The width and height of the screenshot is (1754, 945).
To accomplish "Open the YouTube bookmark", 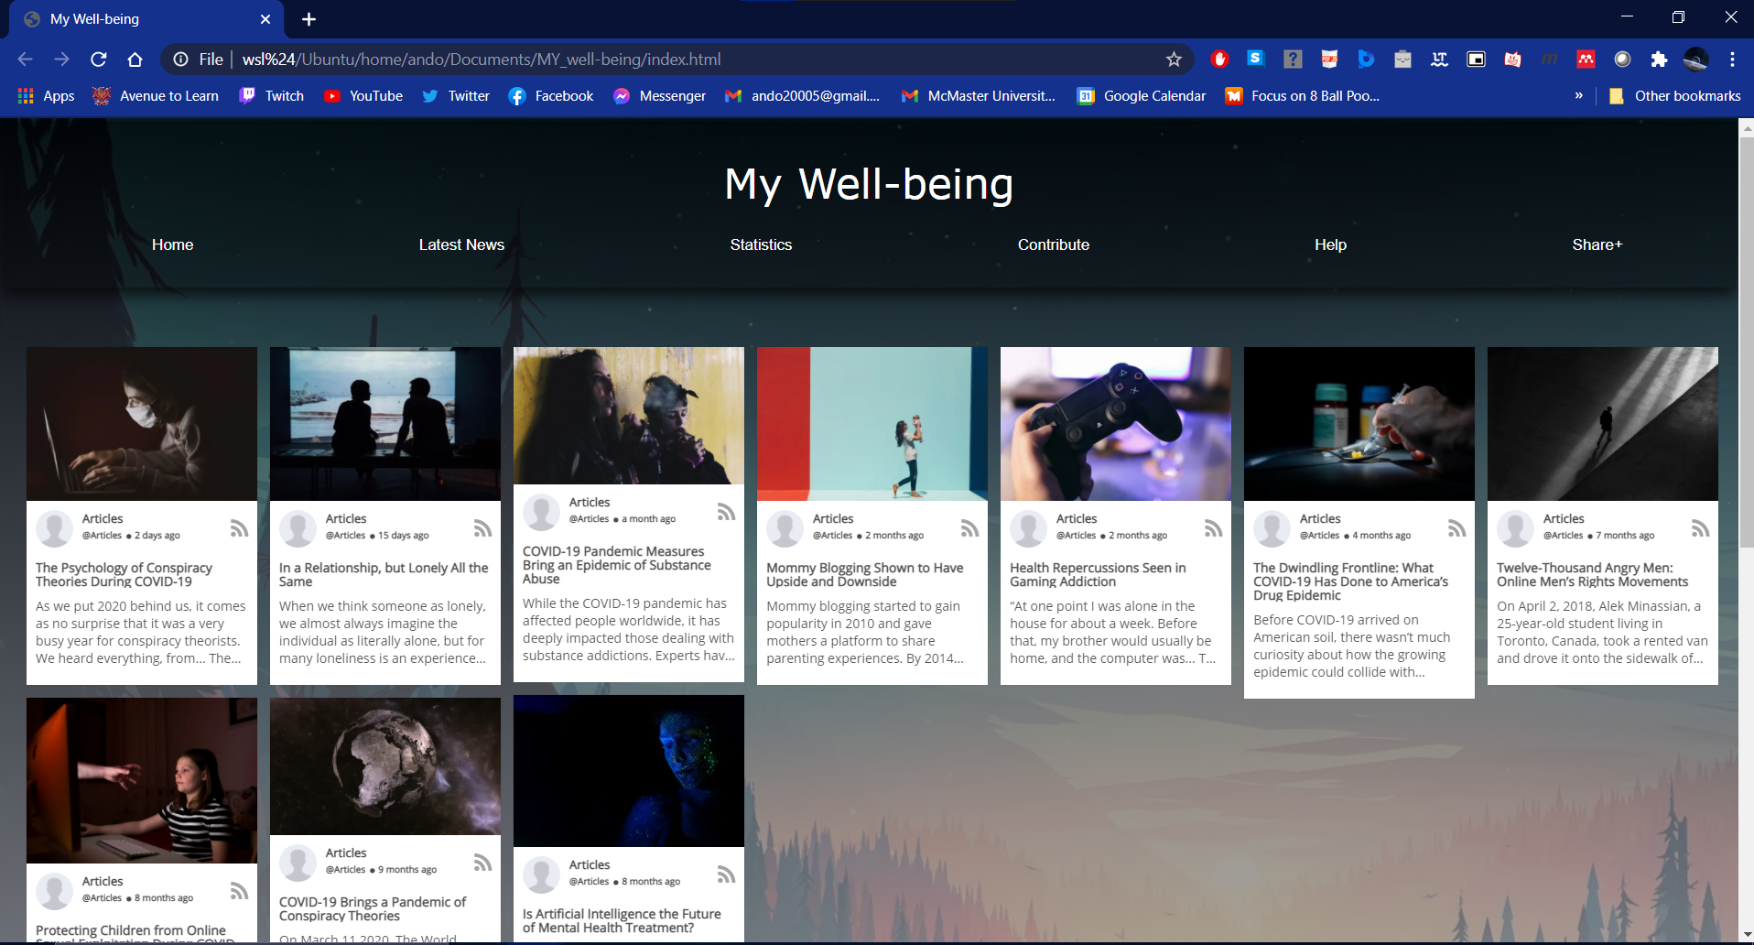I will (363, 96).
